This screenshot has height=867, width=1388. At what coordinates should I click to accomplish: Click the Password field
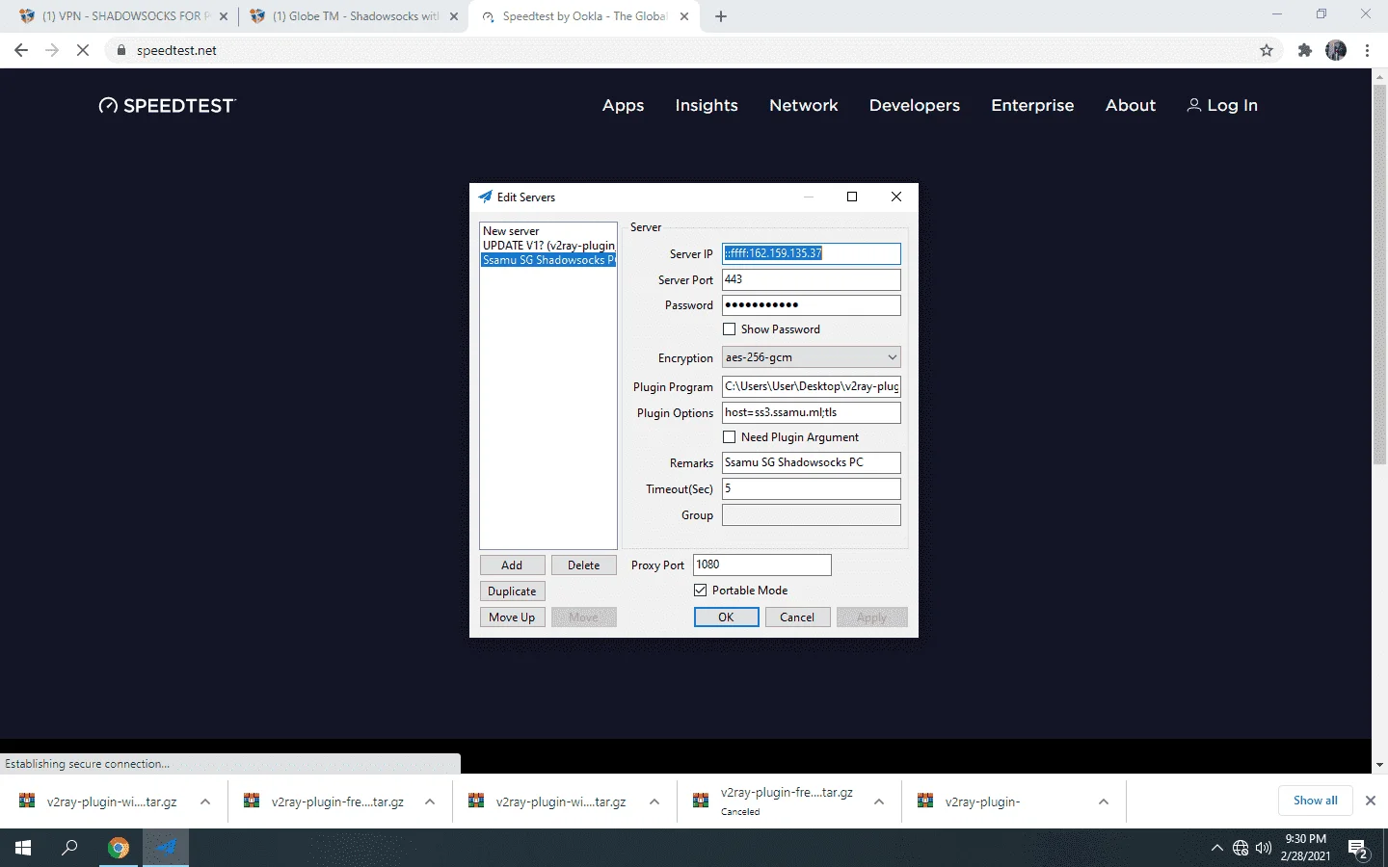coord(812,305)
